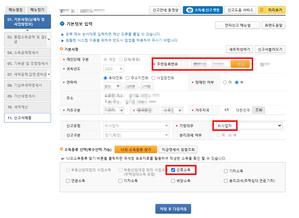Expand the 07. 세액공제.감면.준비금 menu chevron

(49, 74)
